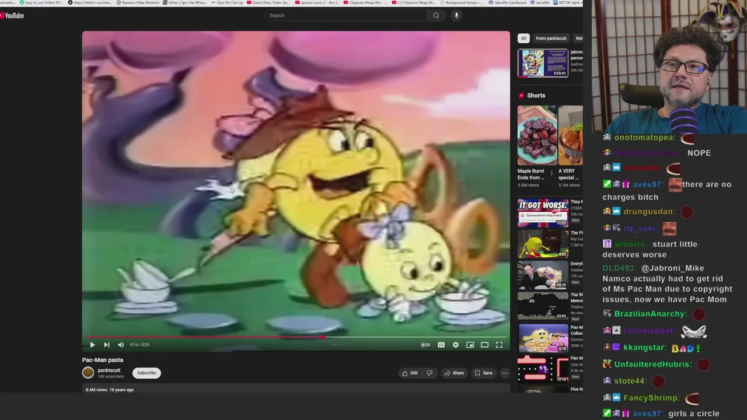The height and width of the screenshot is (420, 747).
Task: Click the stote44 chat username
Action: point(630,381)
